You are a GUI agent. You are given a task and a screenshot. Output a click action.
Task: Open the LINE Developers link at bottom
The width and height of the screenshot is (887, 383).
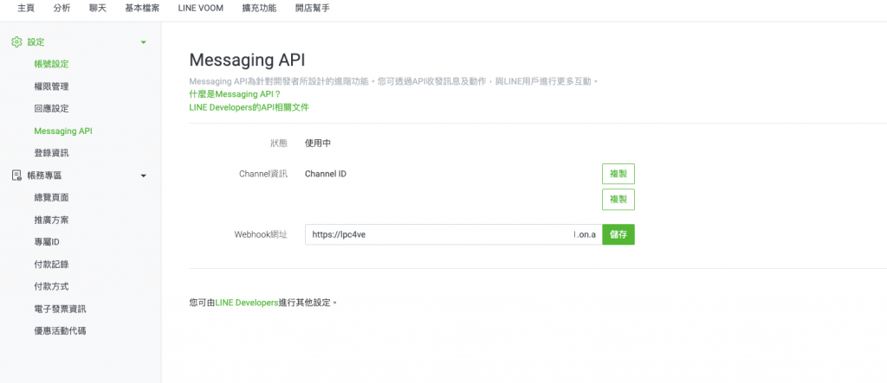point(247,303)
